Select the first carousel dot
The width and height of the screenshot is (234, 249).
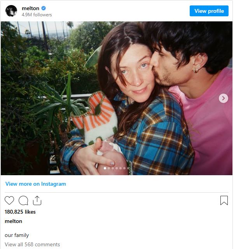[105, 168]
